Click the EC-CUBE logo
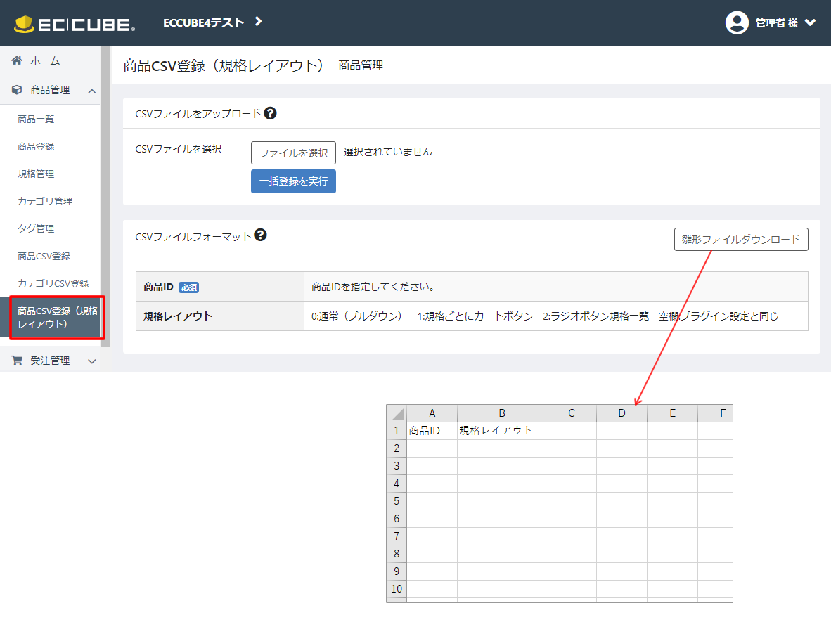This screenshot has height=634, width=831. point(75,24)
